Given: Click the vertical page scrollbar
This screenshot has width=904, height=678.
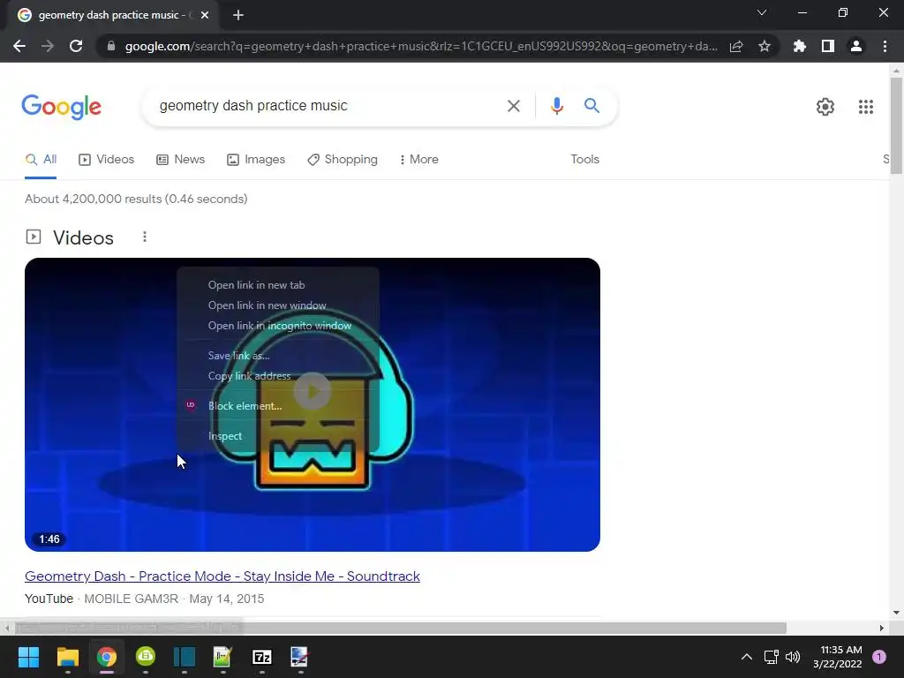Looking at the screenshot, I should point(896,125).
